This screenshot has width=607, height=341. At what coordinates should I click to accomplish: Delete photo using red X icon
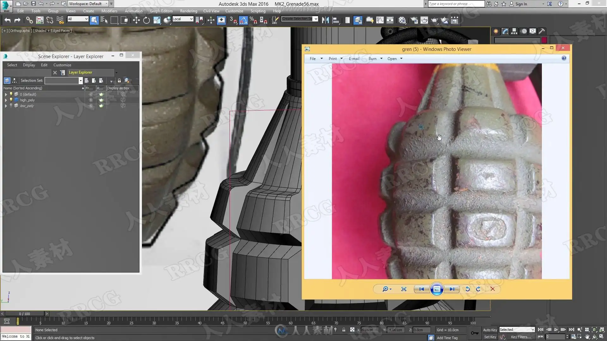coord(493,289)
